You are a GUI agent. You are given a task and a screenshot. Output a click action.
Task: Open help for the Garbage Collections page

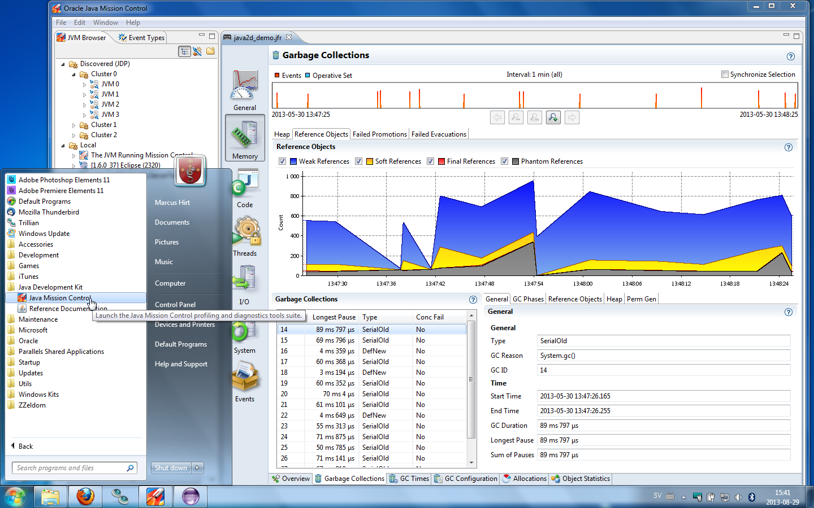(790, 56)
